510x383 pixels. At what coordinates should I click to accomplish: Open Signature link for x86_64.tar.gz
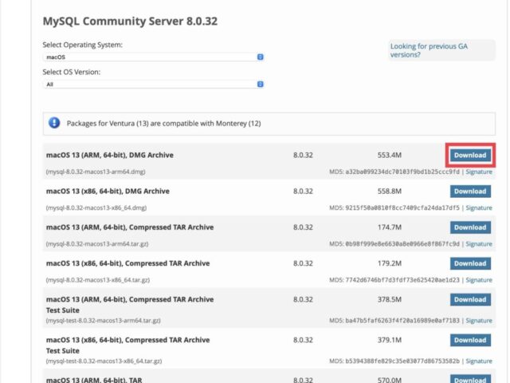pyautogui.click(x=479, y=280)
